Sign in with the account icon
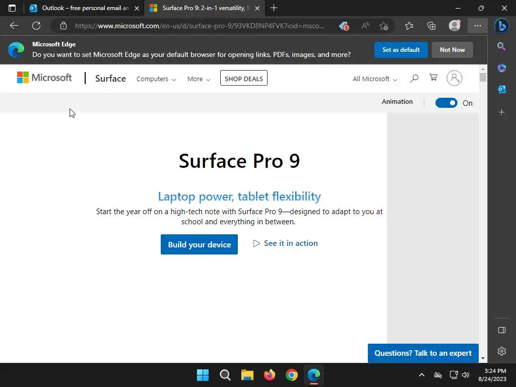516x387 pixels. 454,78
